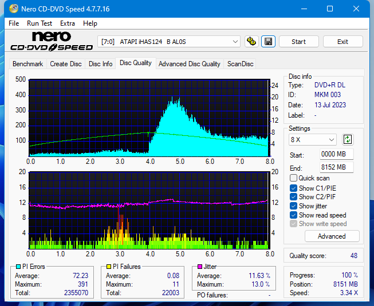Click the disc ID MKM 003
This screenshot has width=374, height=306.
point(328,95)
